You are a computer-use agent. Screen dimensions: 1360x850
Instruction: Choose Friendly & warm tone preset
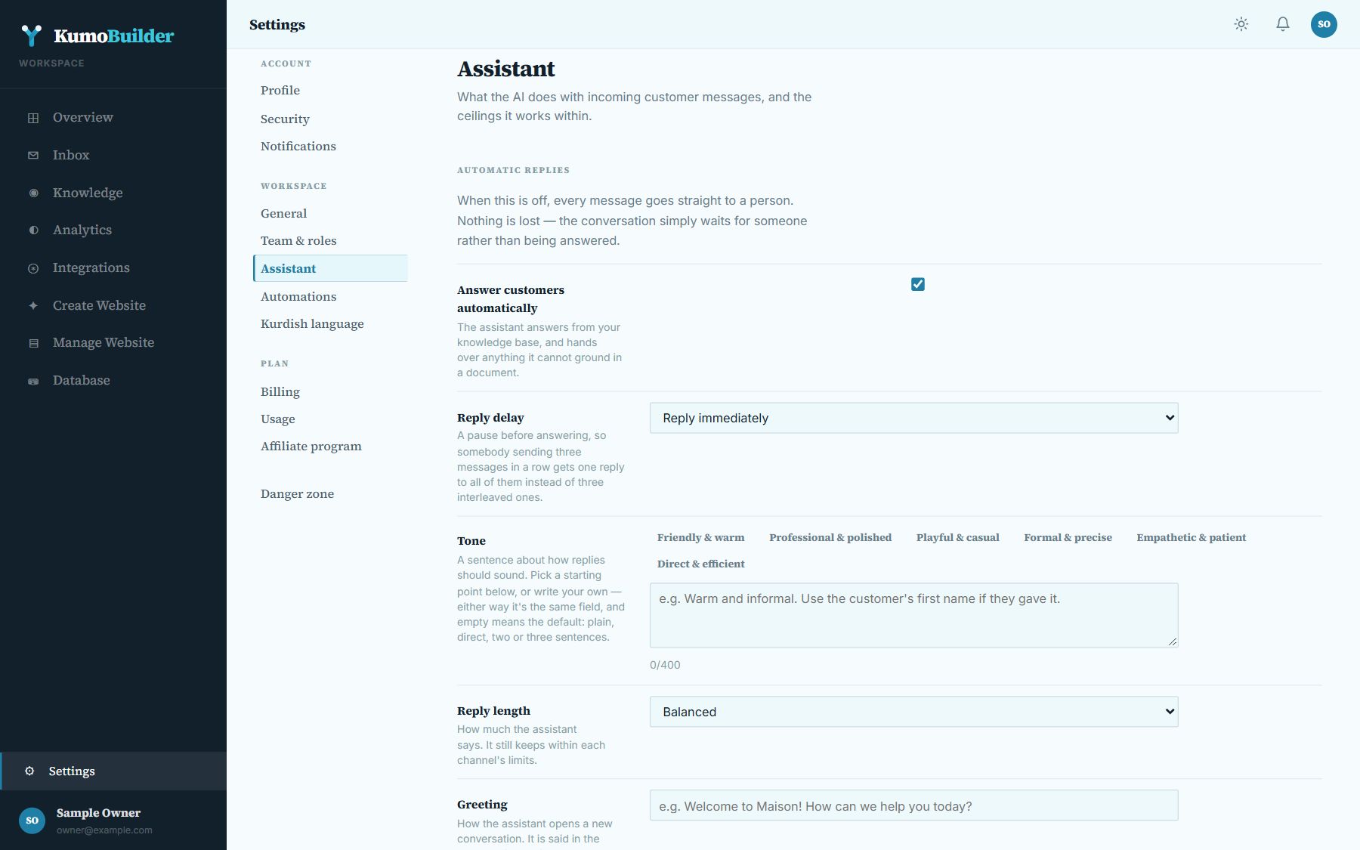click(700, 538)
